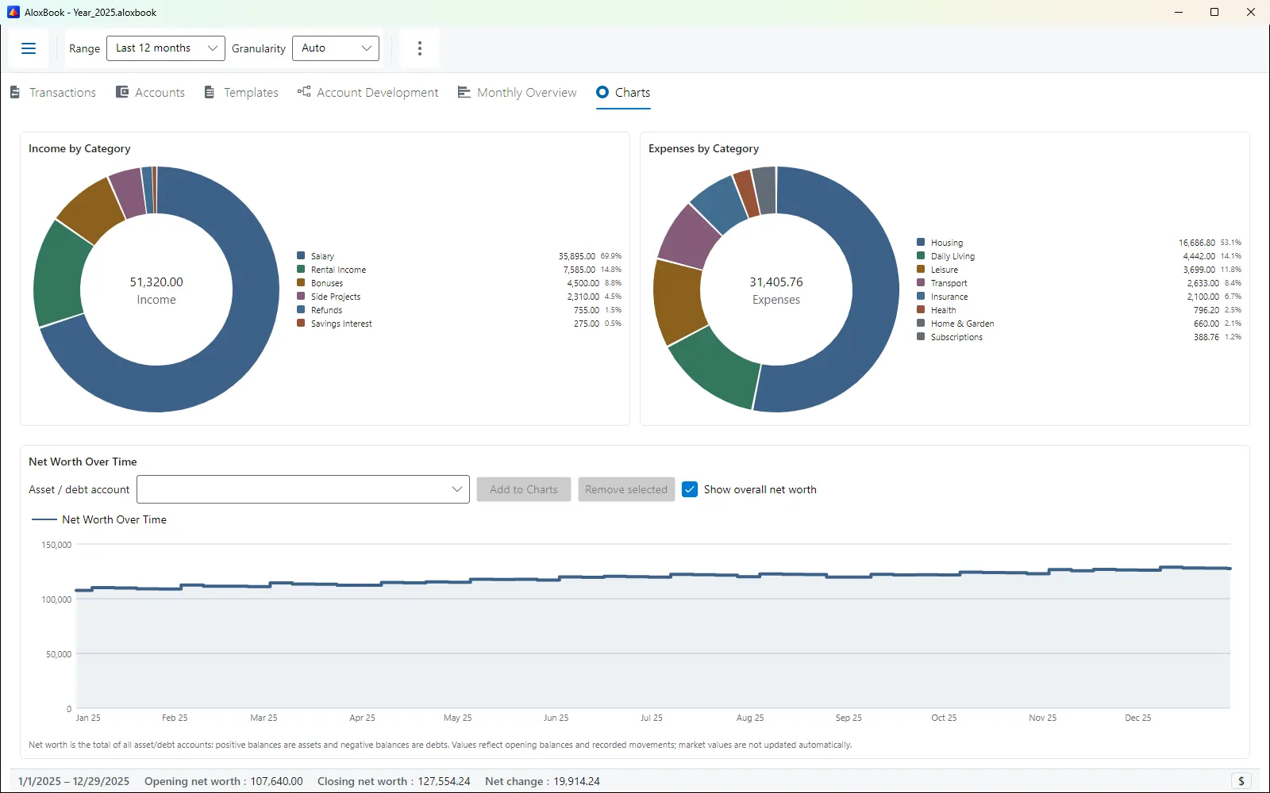Viewport: 1270px width, 793px height.
Task: Click the Transactions tab icon
Action: coord(15,92)
